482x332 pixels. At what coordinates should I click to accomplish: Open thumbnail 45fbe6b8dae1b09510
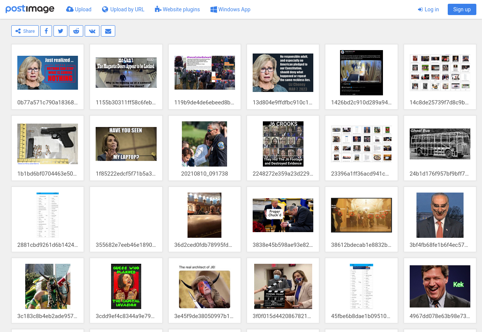coord(361,286)
